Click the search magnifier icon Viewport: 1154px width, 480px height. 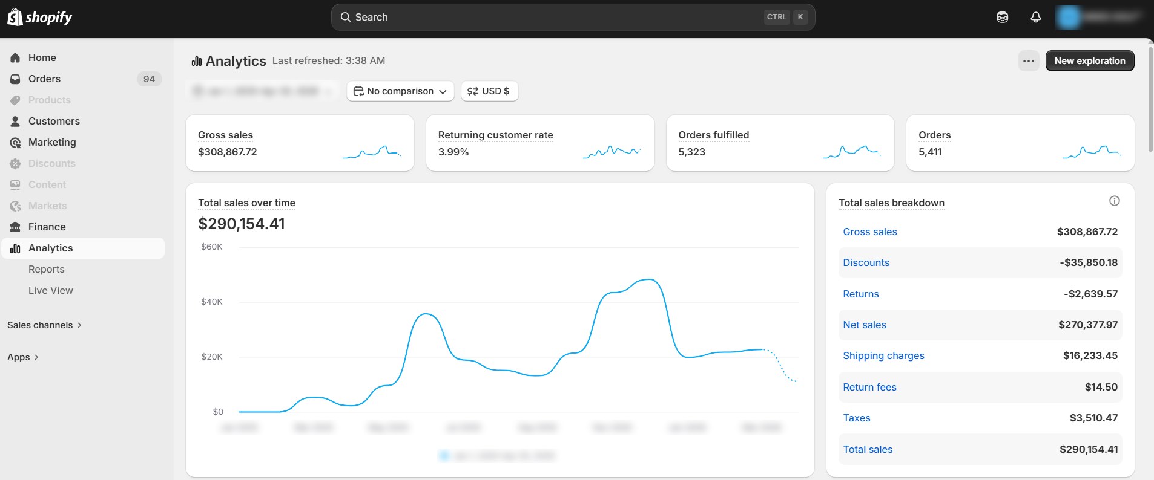[x=346, y=17]
